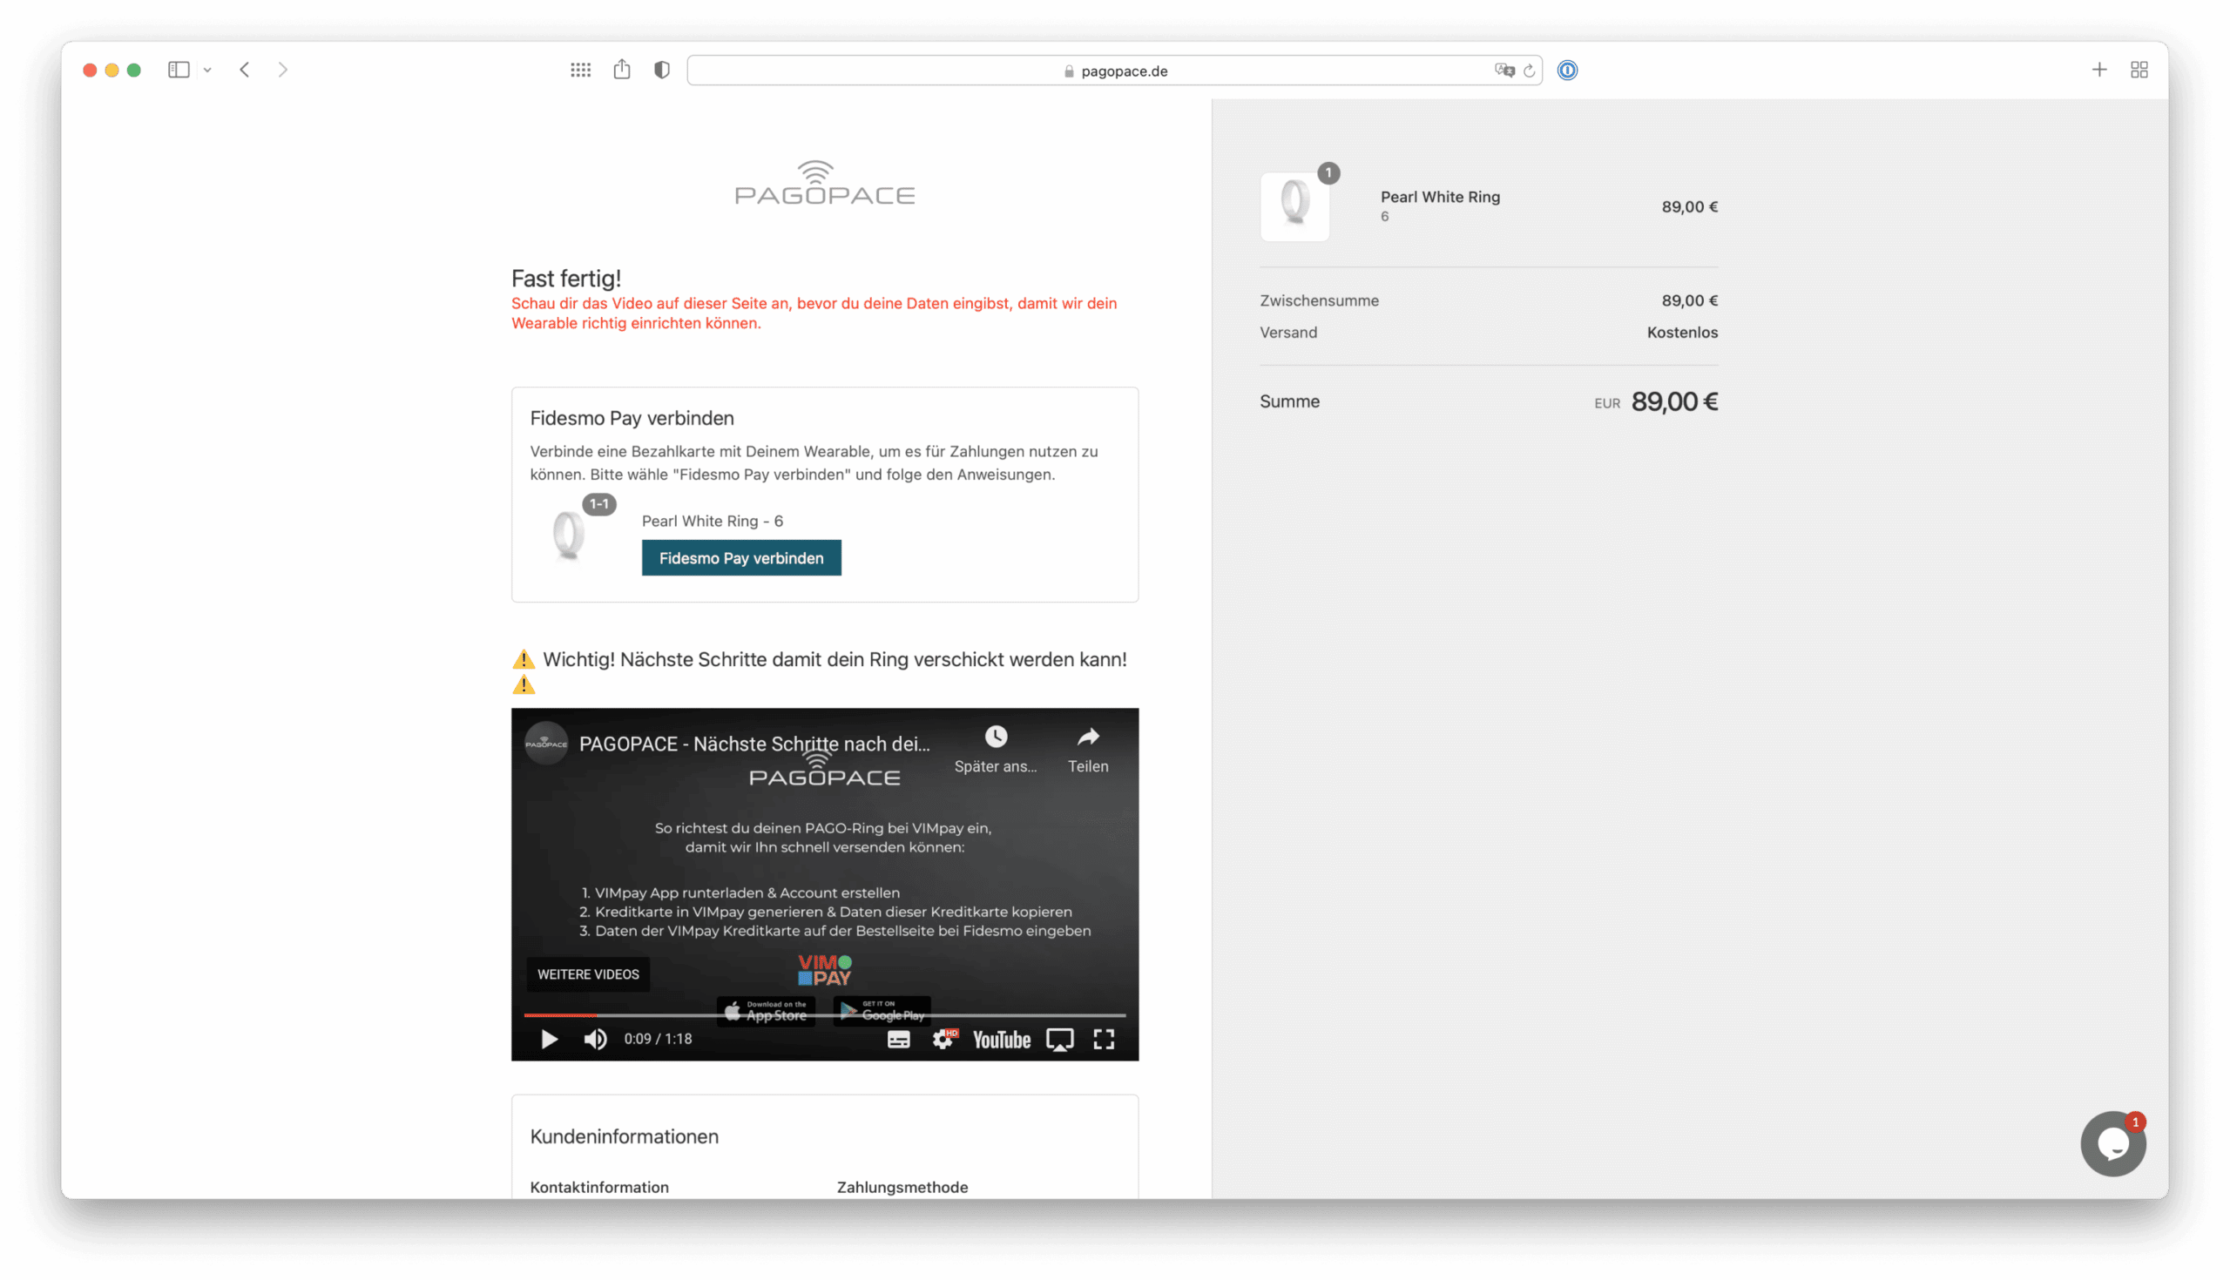This screenshot has height=1280, width=2230.
Task: Open video settings gear
Action: pyautogui.click(x=943, y=1039)
